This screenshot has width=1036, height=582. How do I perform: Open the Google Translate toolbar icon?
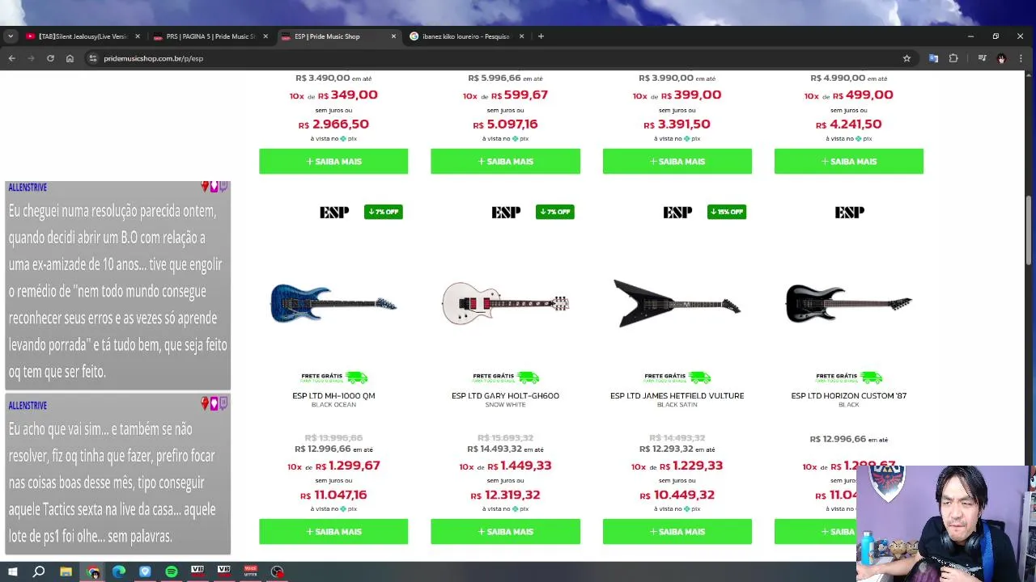pyautogui.click(x=933, y=58)
